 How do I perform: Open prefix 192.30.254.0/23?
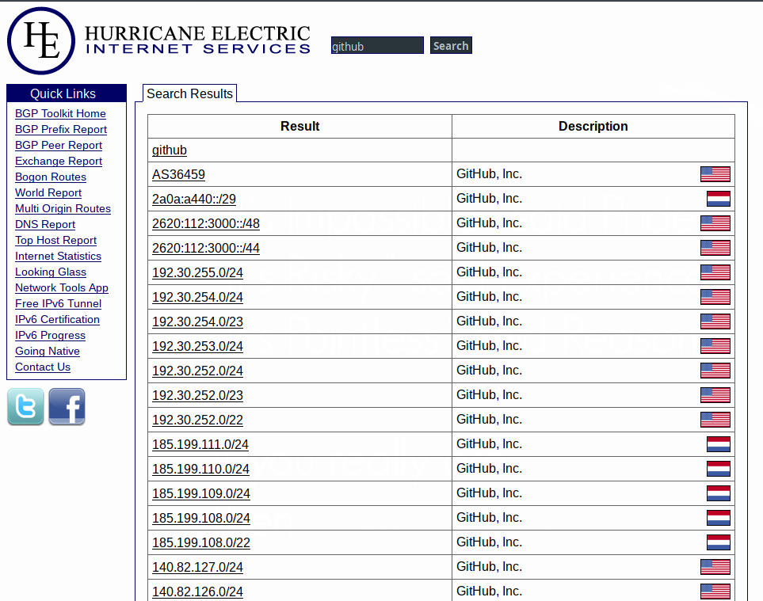click(x=197, y=322)
